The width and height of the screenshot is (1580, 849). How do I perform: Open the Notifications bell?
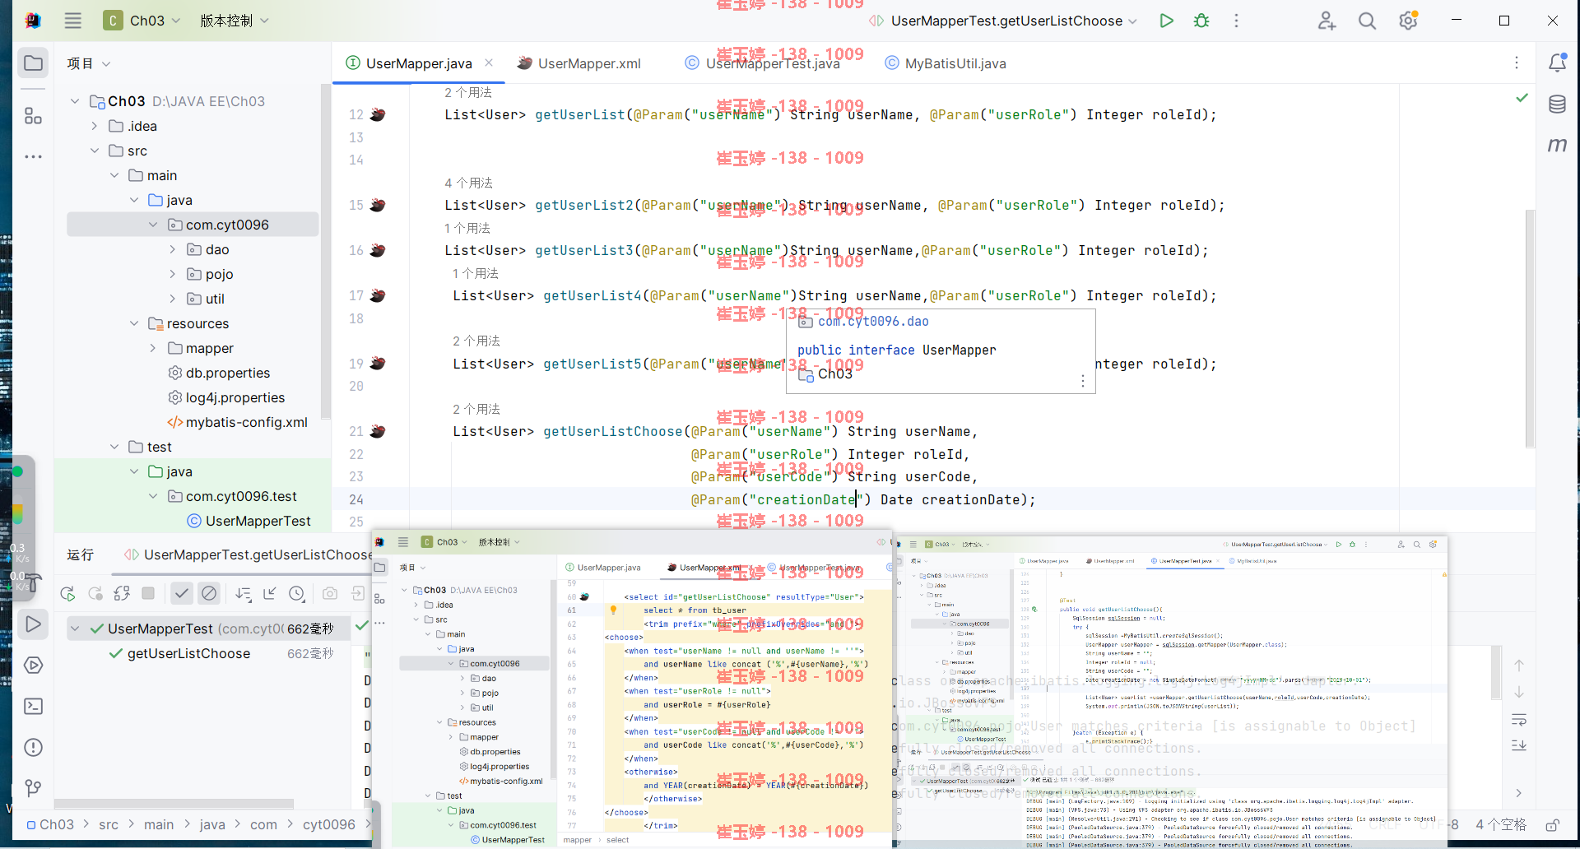coord(1557,63)
